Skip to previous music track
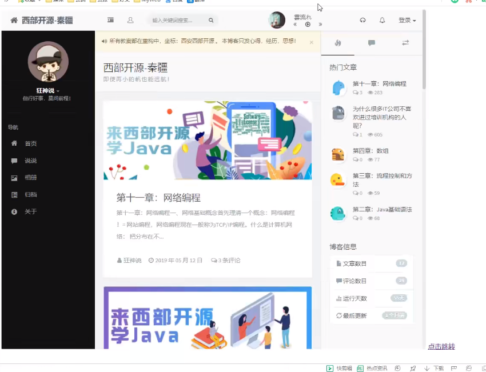 pyautogui.click(x=295, y=25)
